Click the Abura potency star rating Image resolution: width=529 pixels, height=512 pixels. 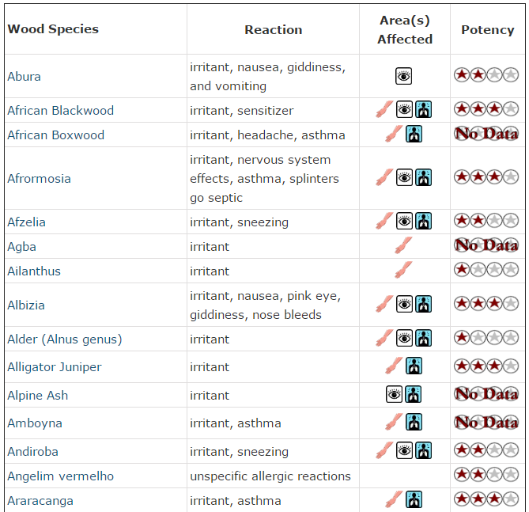(x=486, y=74)
